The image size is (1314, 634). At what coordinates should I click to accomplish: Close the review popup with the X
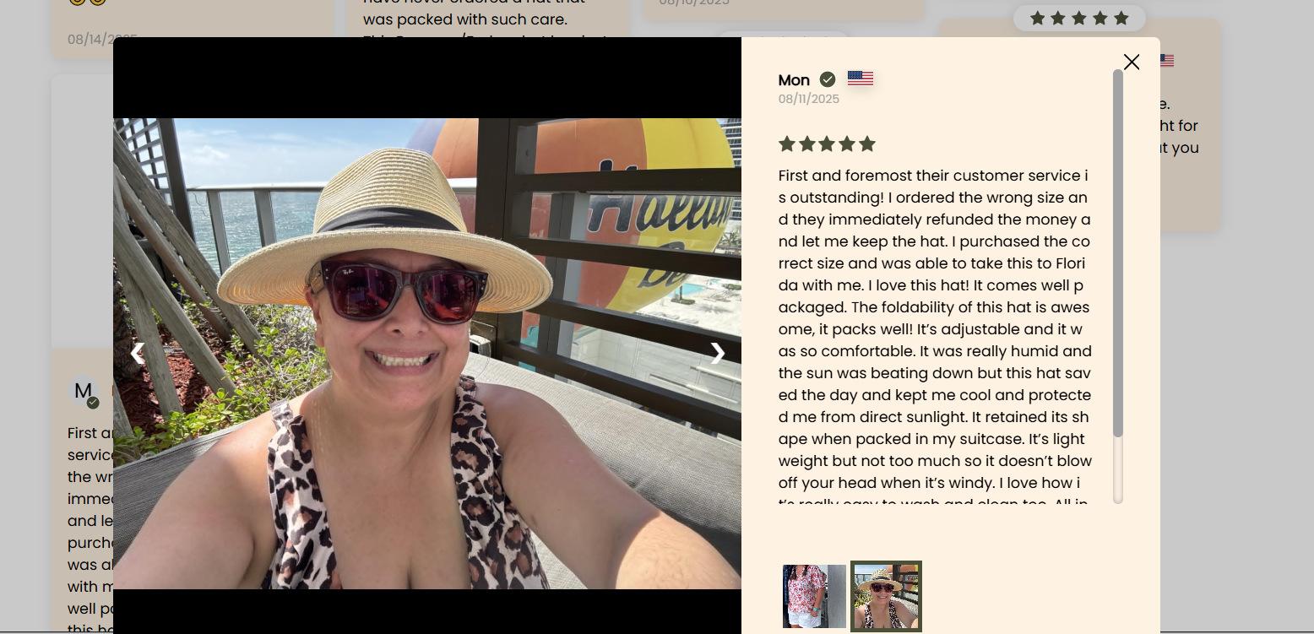(x=1132, y=62)
